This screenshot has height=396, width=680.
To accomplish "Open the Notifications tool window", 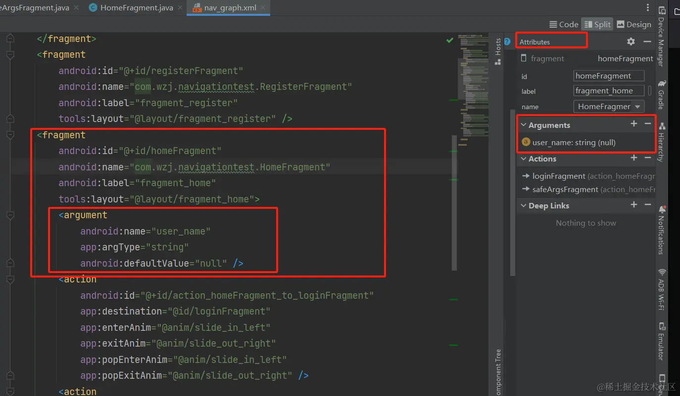I will (x=662, y=231).
